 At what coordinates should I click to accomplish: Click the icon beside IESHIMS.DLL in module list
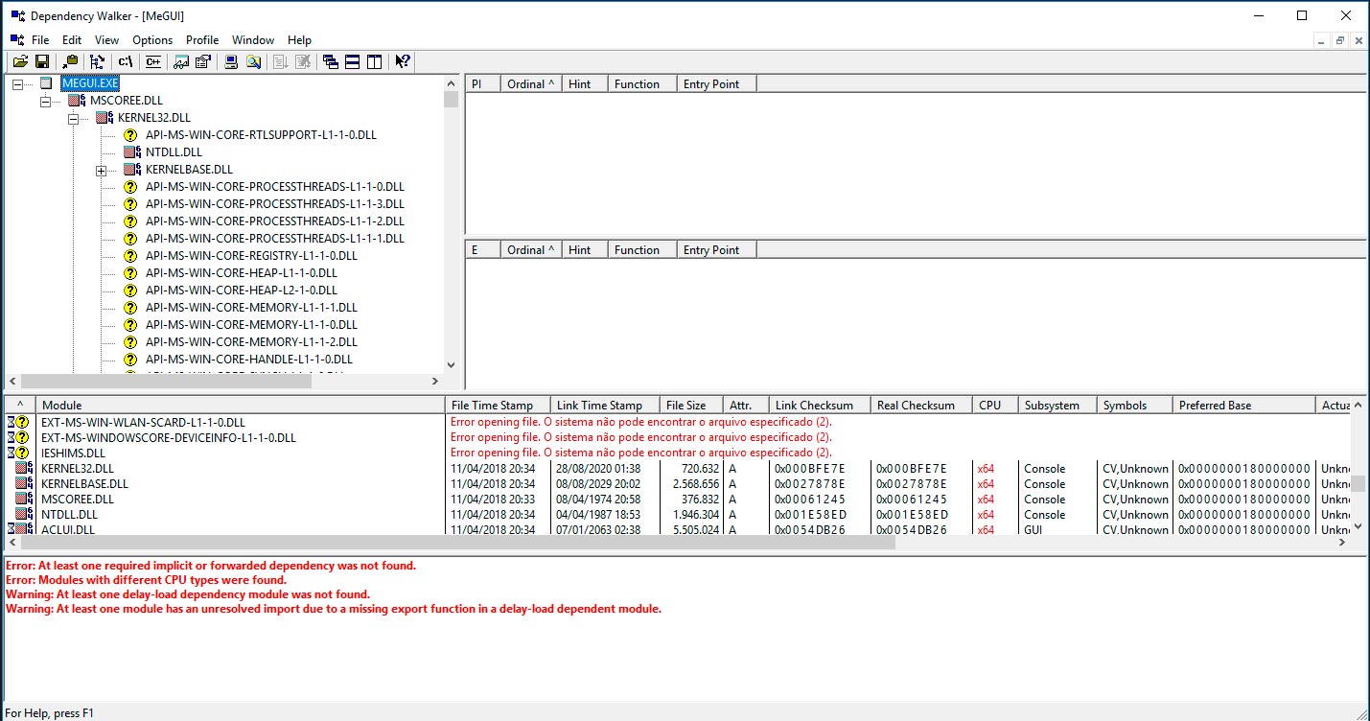(x=18, y=453)
